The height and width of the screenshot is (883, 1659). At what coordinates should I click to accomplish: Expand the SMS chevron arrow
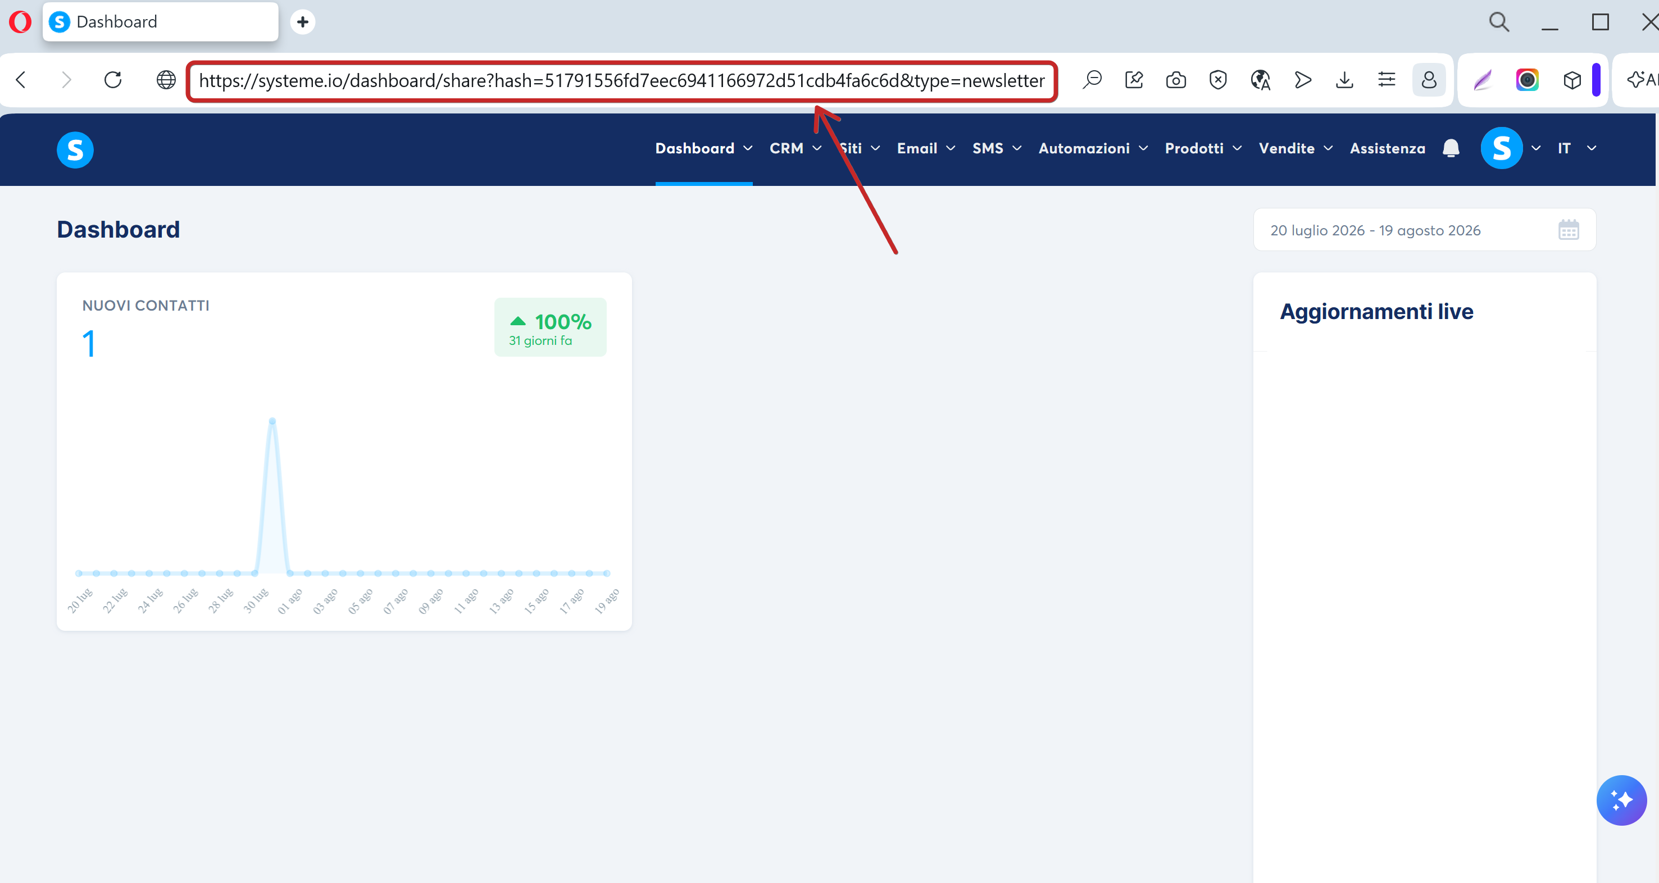point(1017,148)
